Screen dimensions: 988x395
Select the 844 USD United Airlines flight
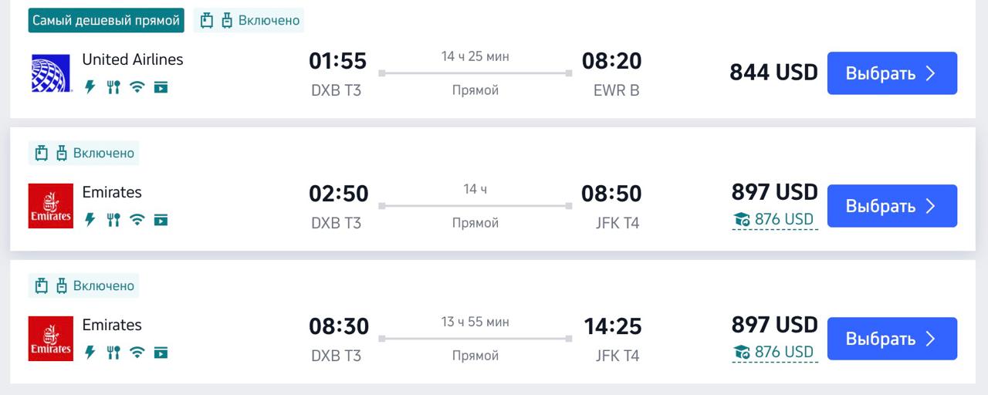(892, 73)
